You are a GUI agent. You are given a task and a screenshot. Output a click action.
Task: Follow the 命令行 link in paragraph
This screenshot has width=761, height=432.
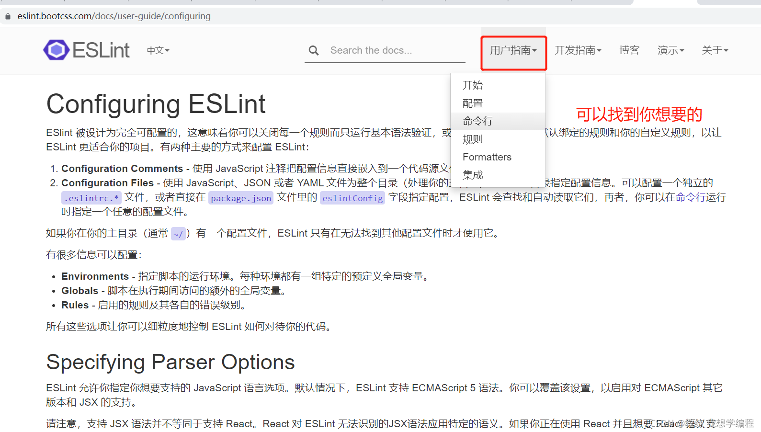click(x=691, y=197)
